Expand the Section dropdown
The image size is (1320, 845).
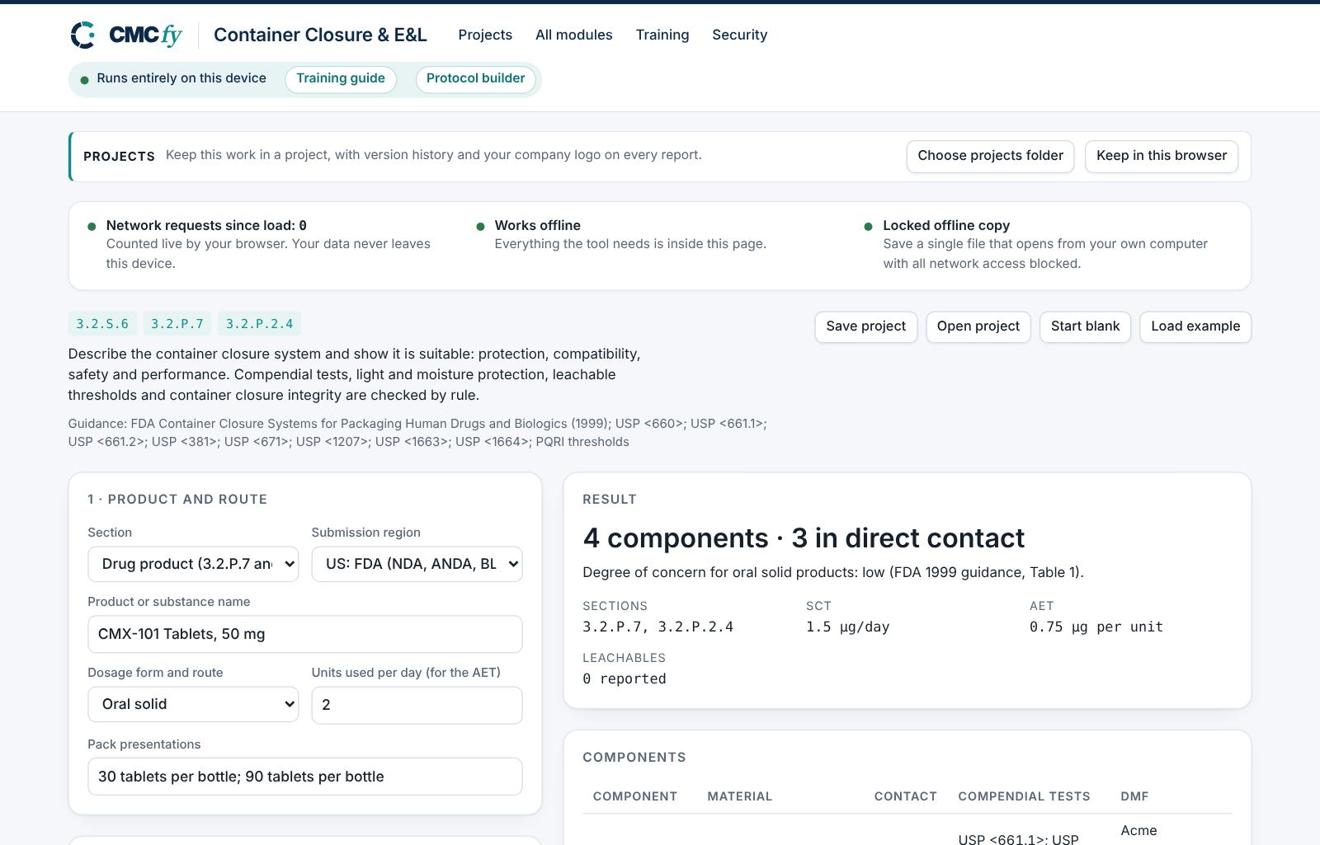[193, 564]
